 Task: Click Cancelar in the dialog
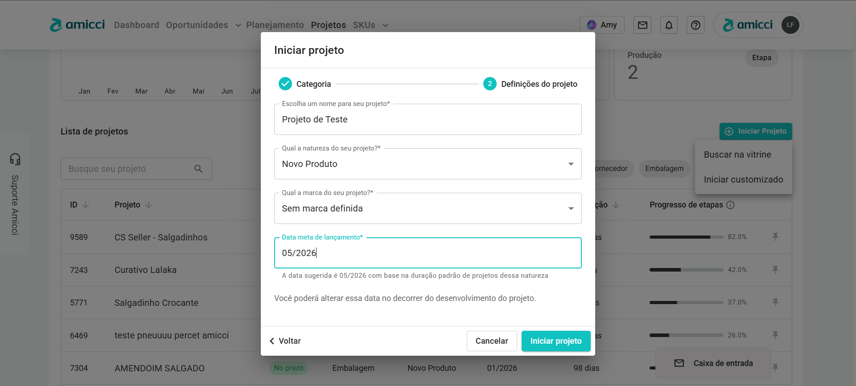[491, 341]
